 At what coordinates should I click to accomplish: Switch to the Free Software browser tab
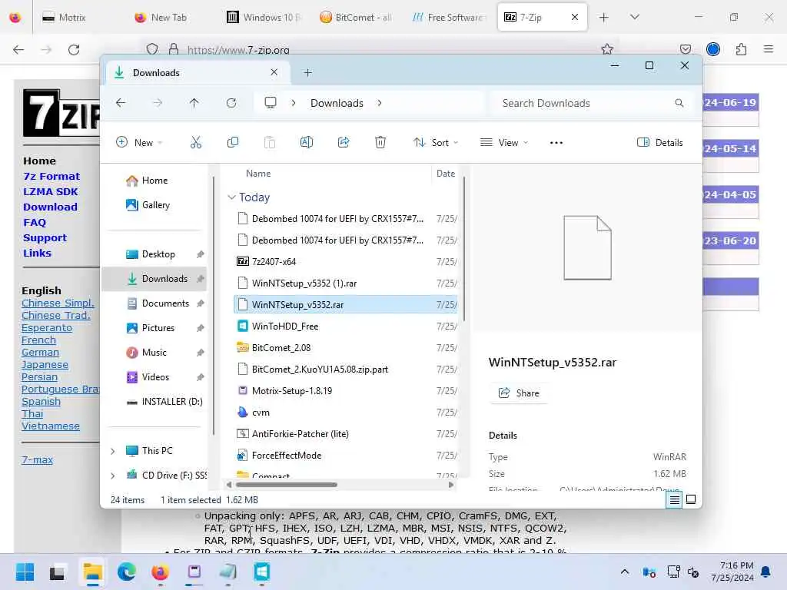click(449, 17)
